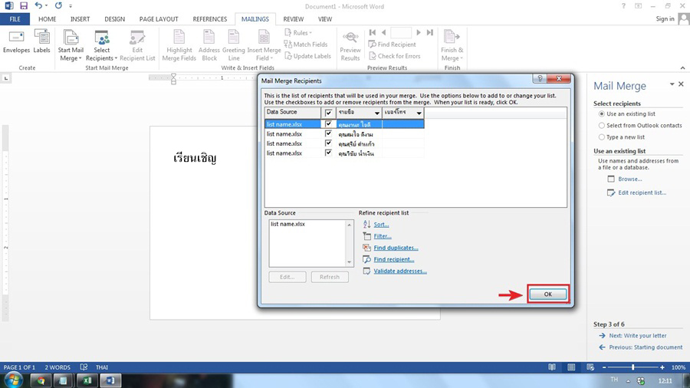690x388 pixels.
Task: Click Find recipient... link in dialog
Action: (394, 259)
